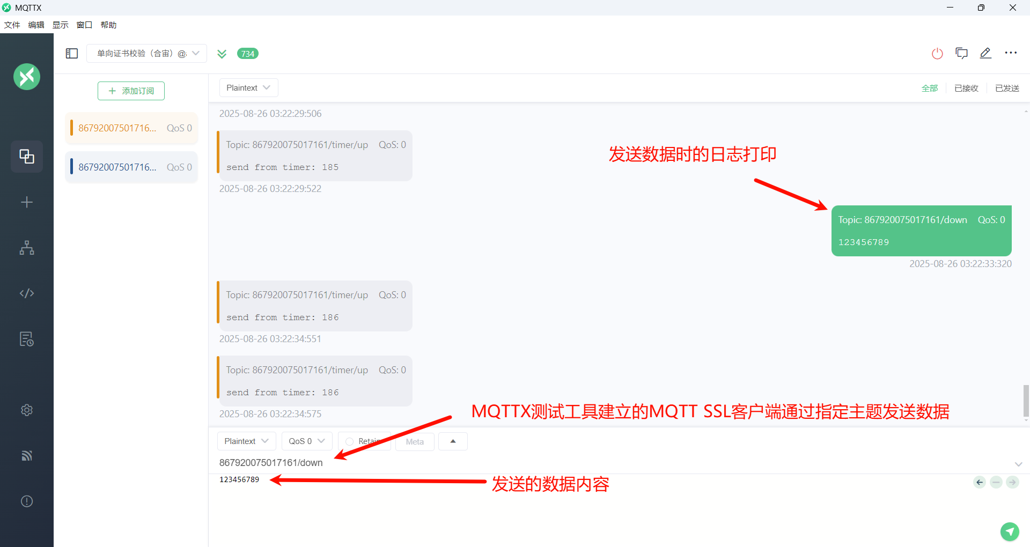Open the message list Plaintext format dropdown

[248, 88]
